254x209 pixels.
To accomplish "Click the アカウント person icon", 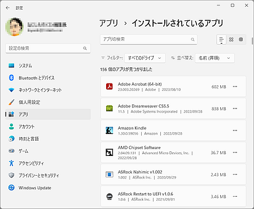I will click(x=11, y=127).
